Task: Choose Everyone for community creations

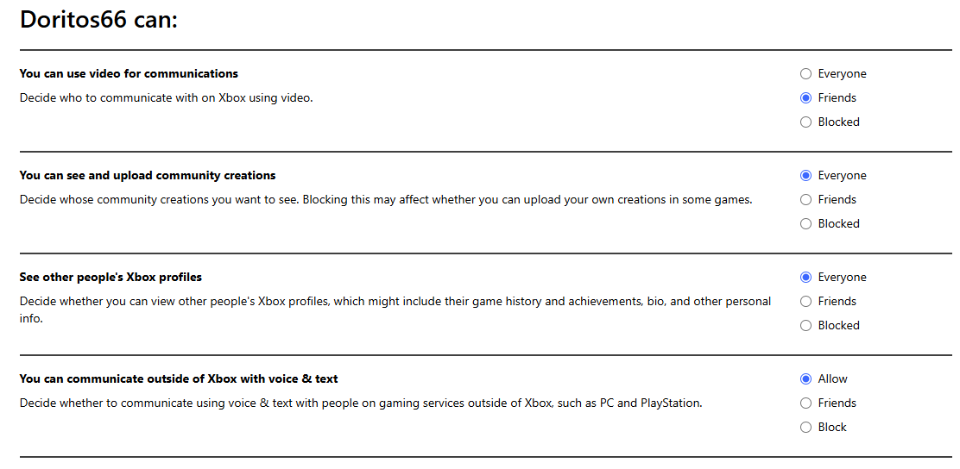Action: [805, 176]
